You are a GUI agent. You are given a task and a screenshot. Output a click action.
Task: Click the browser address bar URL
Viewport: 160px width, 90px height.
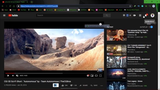(39, 6)
